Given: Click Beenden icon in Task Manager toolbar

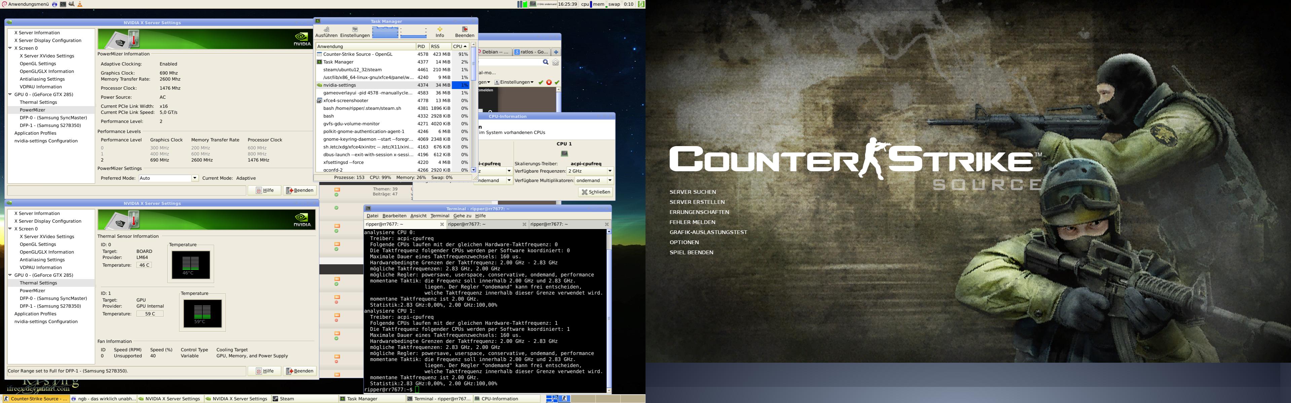Looking at the screenshot, I should 465,30.
